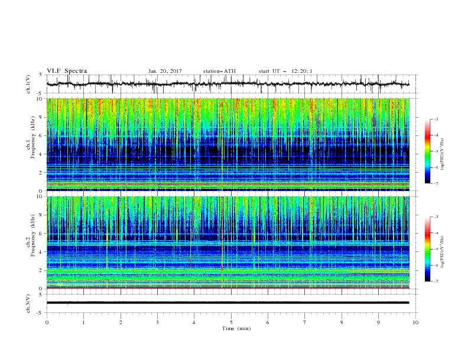Click the ch.2 spectrogram panel
The width and height of the screenshot is (468, 362).
tap(227, 243)
